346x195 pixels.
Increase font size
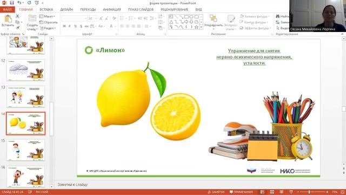(101, 18)
